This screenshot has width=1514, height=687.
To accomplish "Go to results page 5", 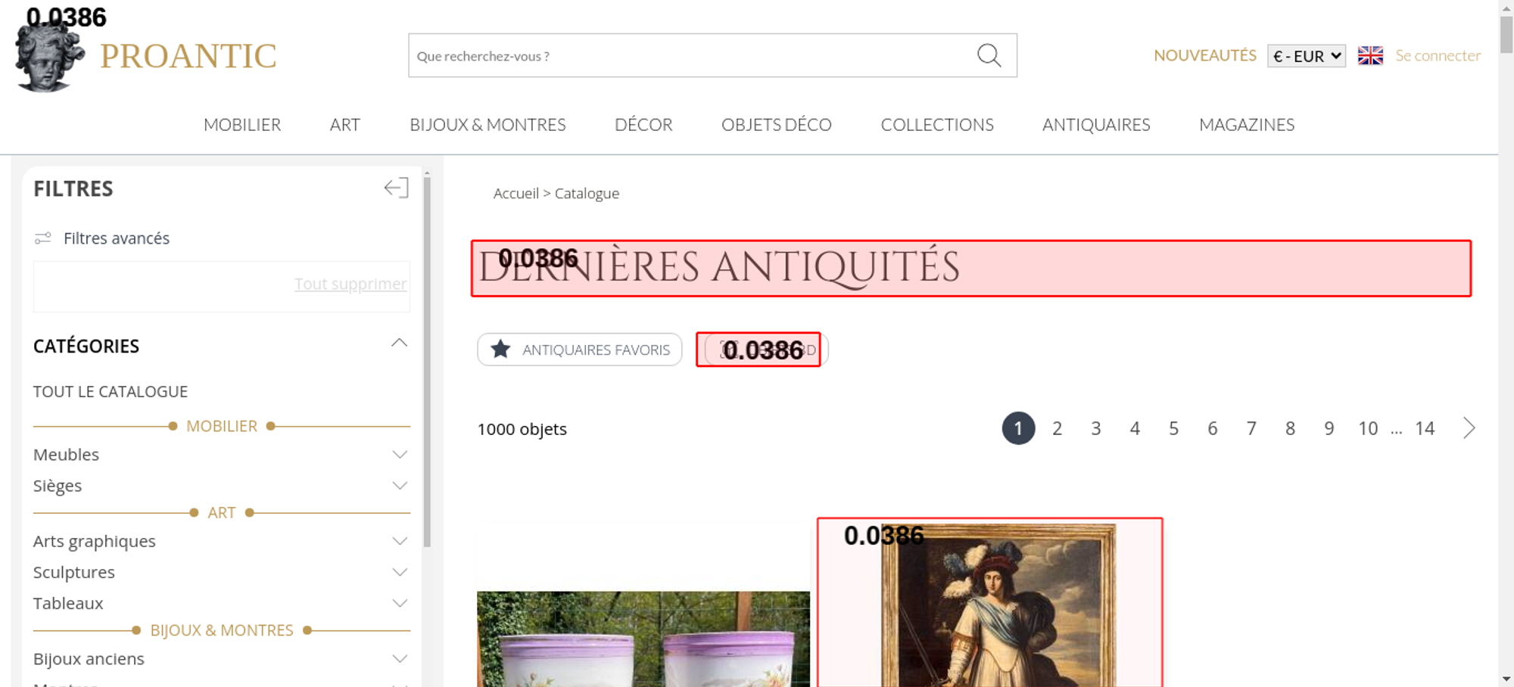I will tap(1173, 429).
